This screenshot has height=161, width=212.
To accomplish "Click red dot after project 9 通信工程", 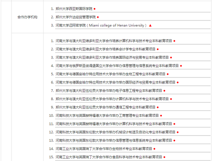I will pyautogui.click(x=158, y=107).
